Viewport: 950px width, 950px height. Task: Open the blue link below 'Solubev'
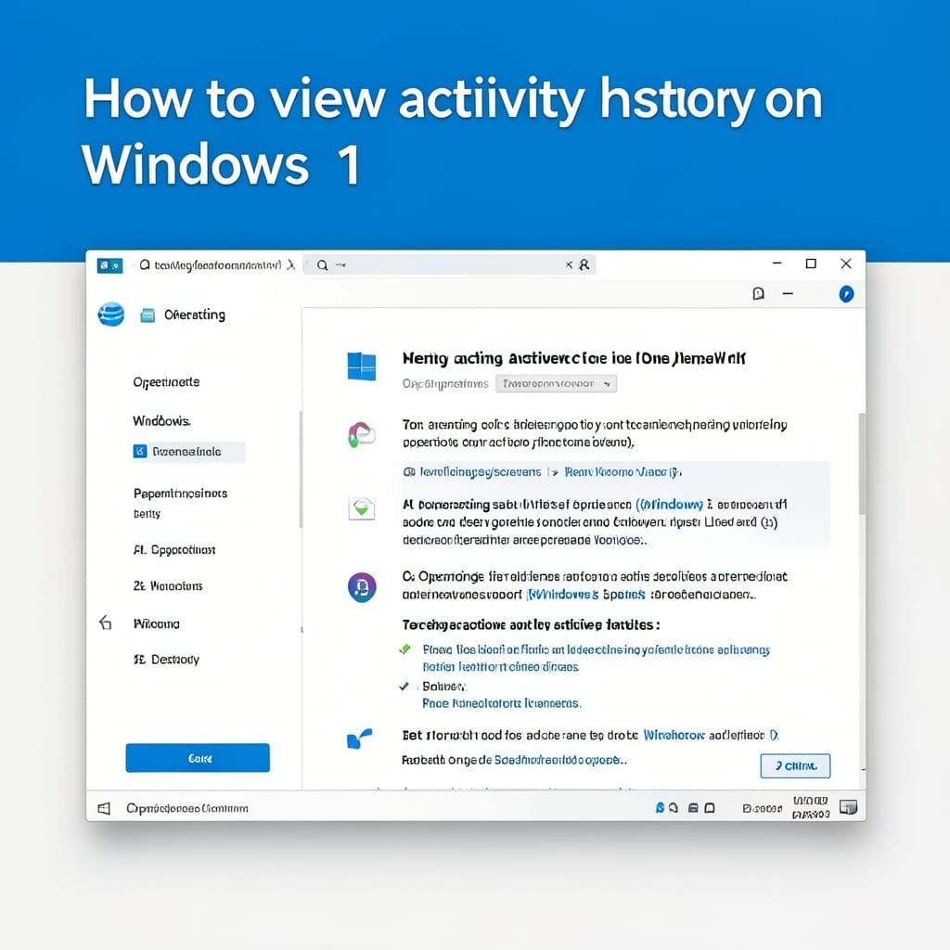502,703
